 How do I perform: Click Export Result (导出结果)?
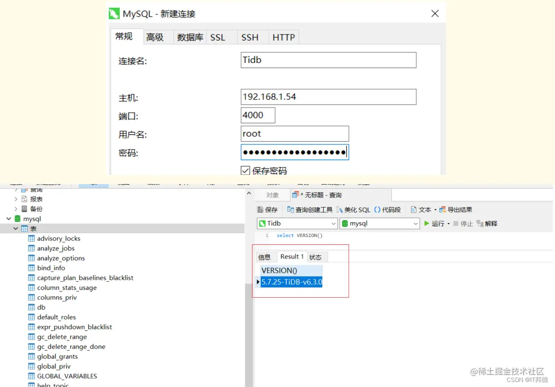click(x=455, y=210)
